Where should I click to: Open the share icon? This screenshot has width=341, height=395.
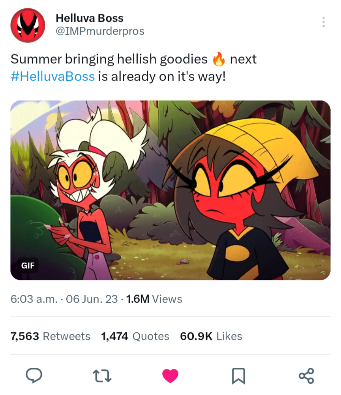[306, 376]
